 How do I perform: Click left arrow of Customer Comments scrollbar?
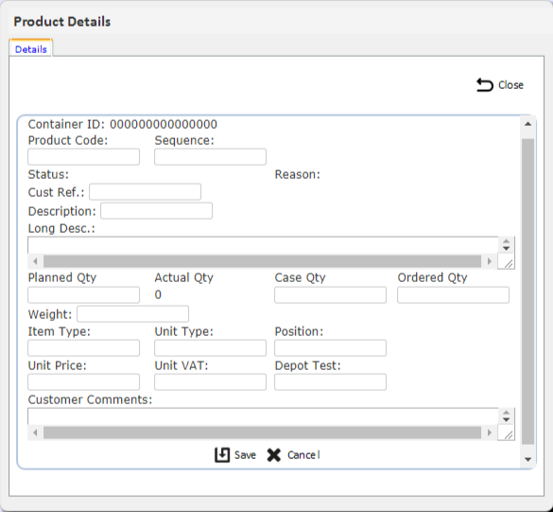tap(35, 433)
